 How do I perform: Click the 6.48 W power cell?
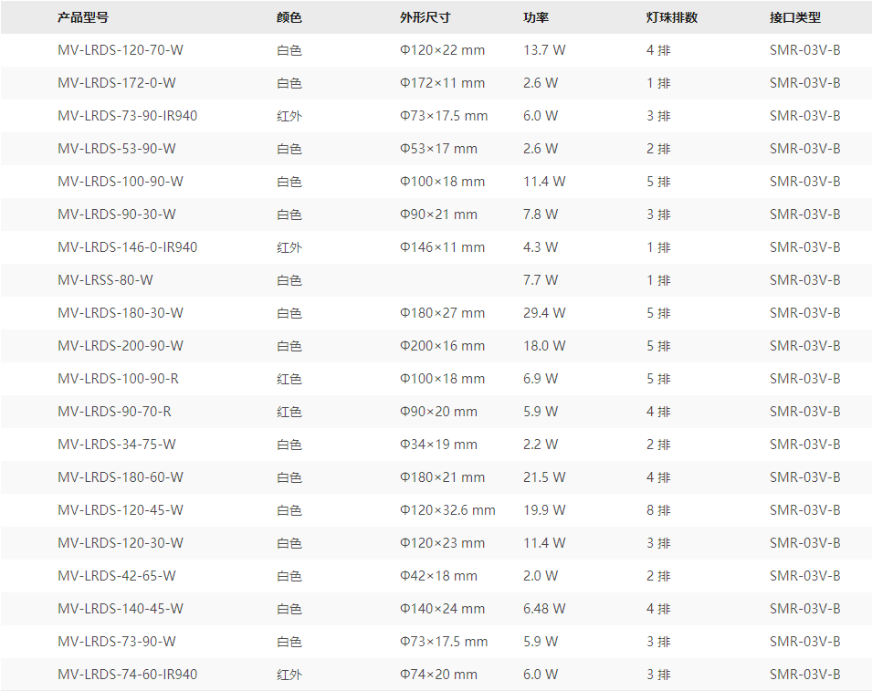coord(544,609)
